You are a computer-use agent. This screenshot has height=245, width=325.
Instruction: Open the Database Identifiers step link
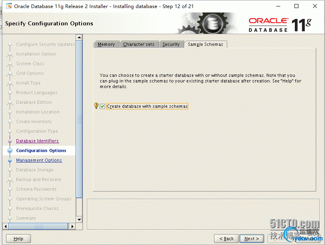click(37, 141)
